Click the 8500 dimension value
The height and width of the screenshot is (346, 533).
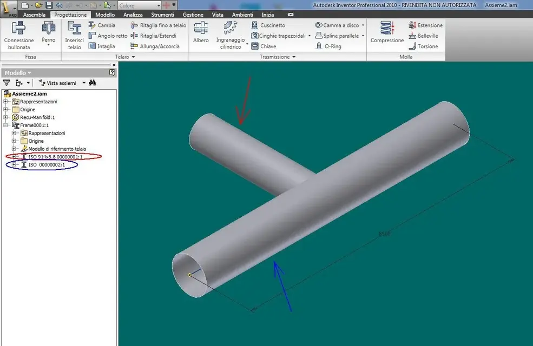click(384, 234)
